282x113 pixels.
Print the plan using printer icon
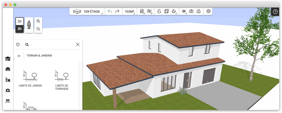pos(199,11)
